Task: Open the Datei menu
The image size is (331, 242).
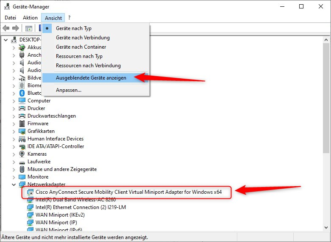Action: tap(10, 18)
